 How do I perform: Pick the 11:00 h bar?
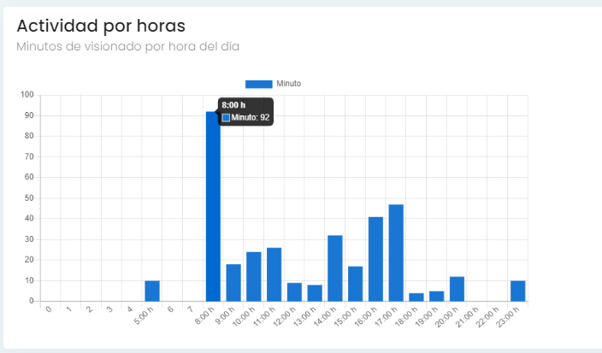[274, 274]
